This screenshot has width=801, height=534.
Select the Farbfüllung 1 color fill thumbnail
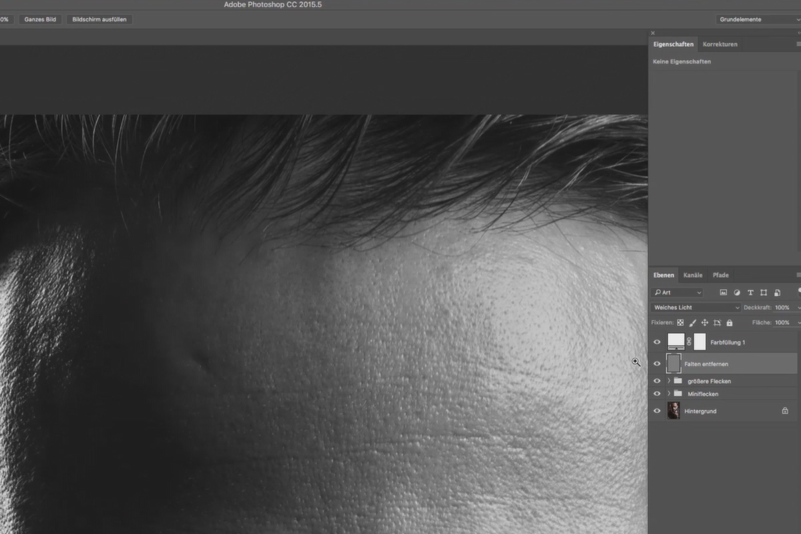(x=676, y=342)
